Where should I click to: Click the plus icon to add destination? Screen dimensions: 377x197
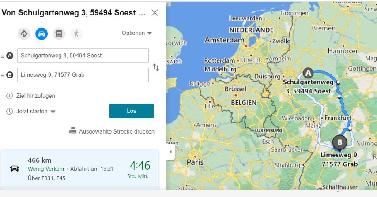click(9, 96)
